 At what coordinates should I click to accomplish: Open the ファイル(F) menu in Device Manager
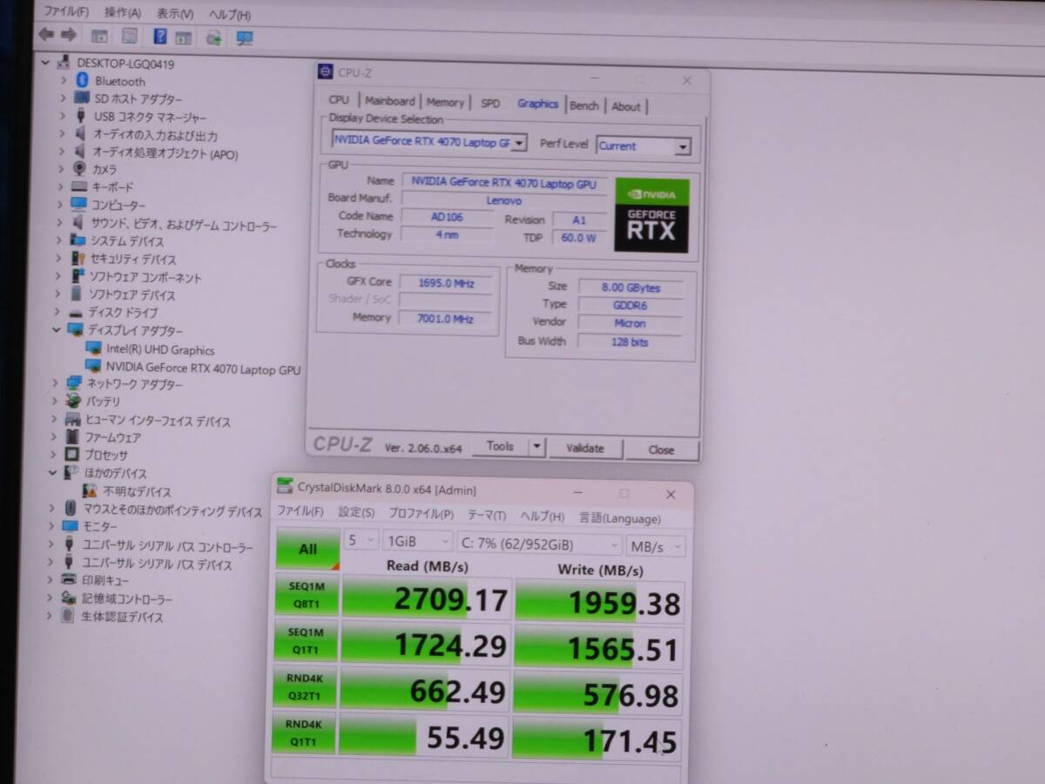point(66,11)
